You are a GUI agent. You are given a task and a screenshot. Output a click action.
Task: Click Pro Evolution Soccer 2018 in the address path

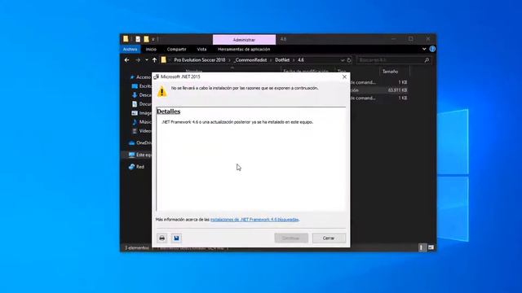click(199, 60)
